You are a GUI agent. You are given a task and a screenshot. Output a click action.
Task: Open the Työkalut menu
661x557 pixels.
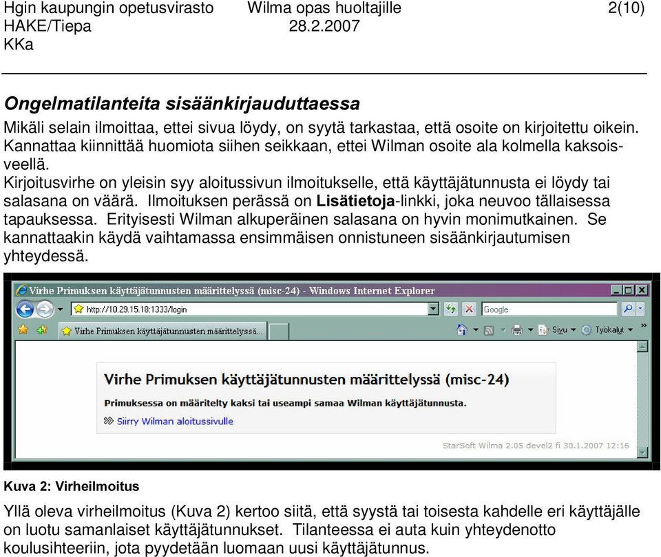tap(607, 330)
